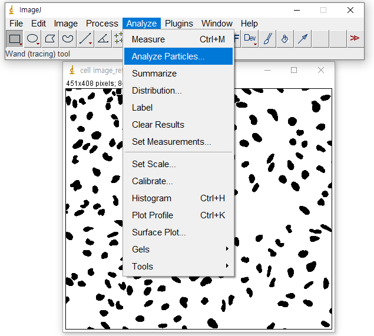This screenshot has height=336, width=374.
Task: Select the Oval selection tool
Action: pos(33,39)
